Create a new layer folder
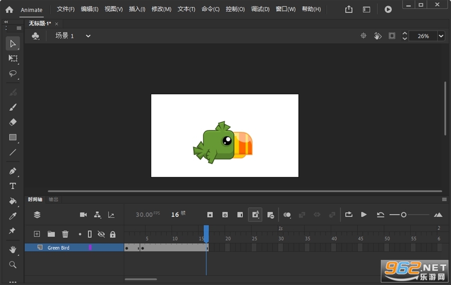 pos(51,234)
